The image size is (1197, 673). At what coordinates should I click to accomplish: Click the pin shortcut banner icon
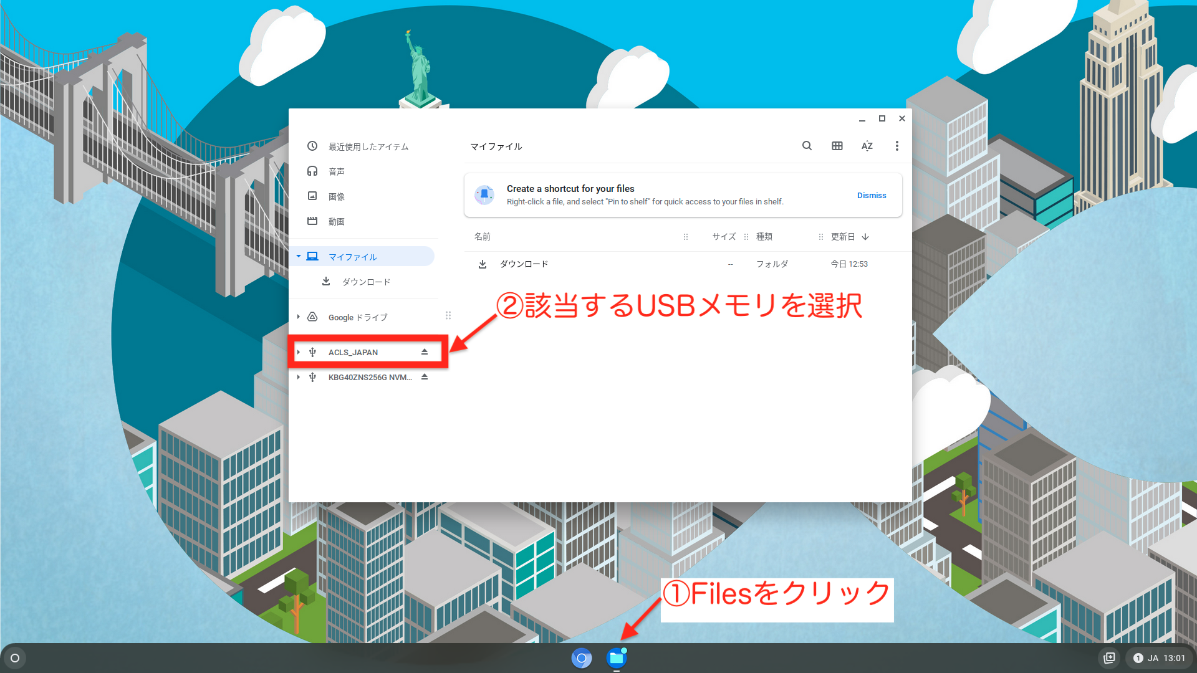click(x=484, y=195)
